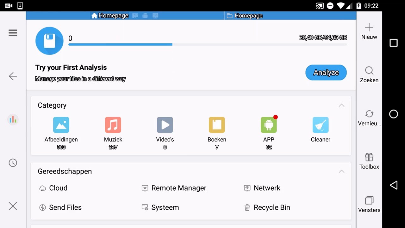Tap the storage usage progress bar
The width and height of the screenshot is (405, 228).
208,44
